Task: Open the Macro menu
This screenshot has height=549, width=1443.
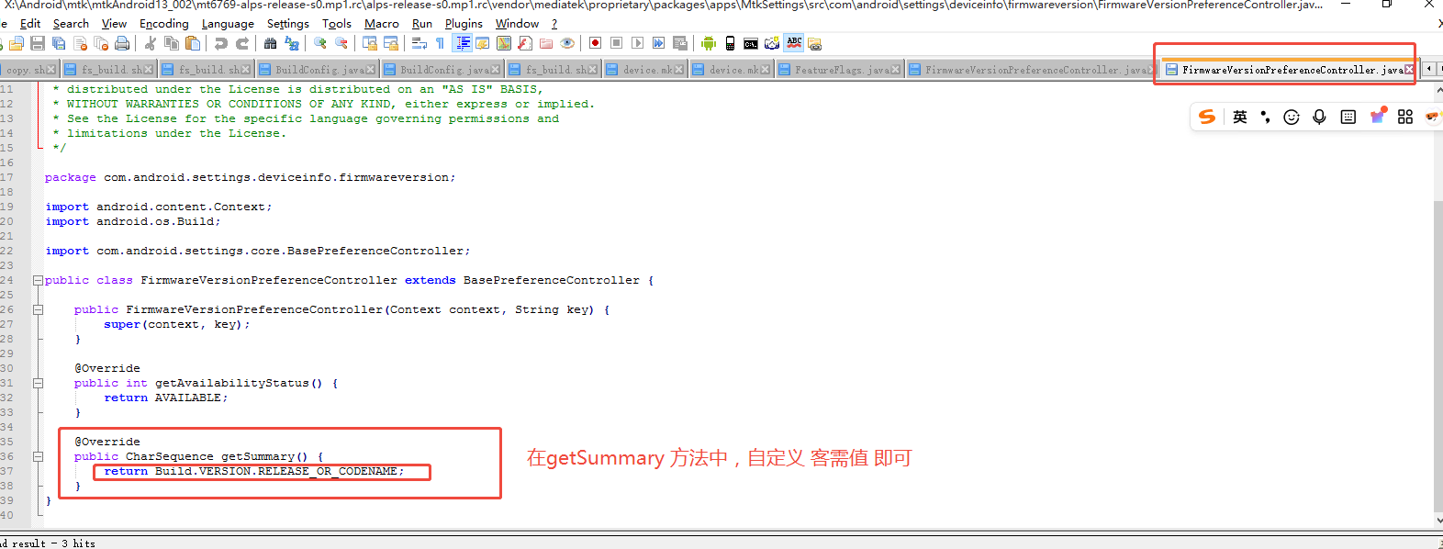Action: pos(382,23)
